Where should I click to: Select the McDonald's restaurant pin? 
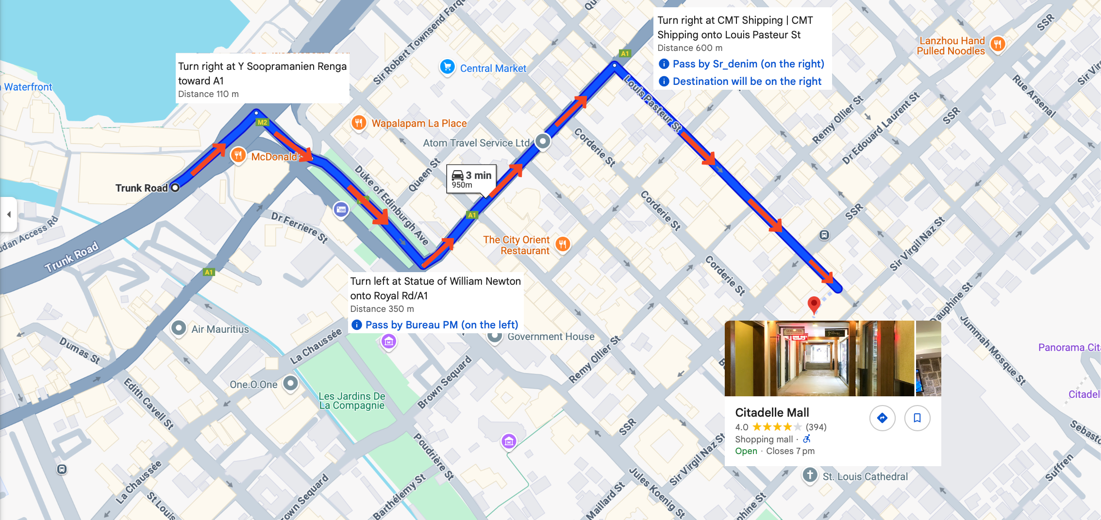tap(237, 156)
